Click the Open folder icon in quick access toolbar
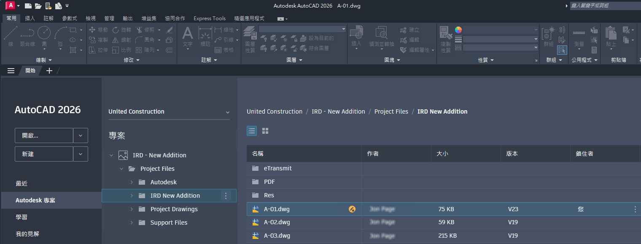 pos(38,6)
